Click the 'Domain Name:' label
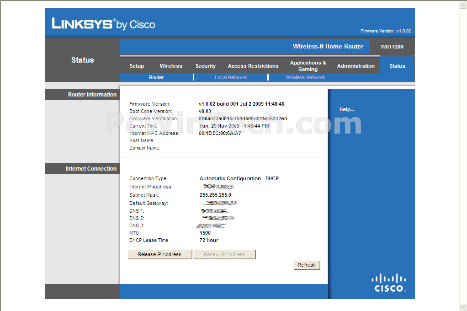467x311 pixels. (145, 148)
